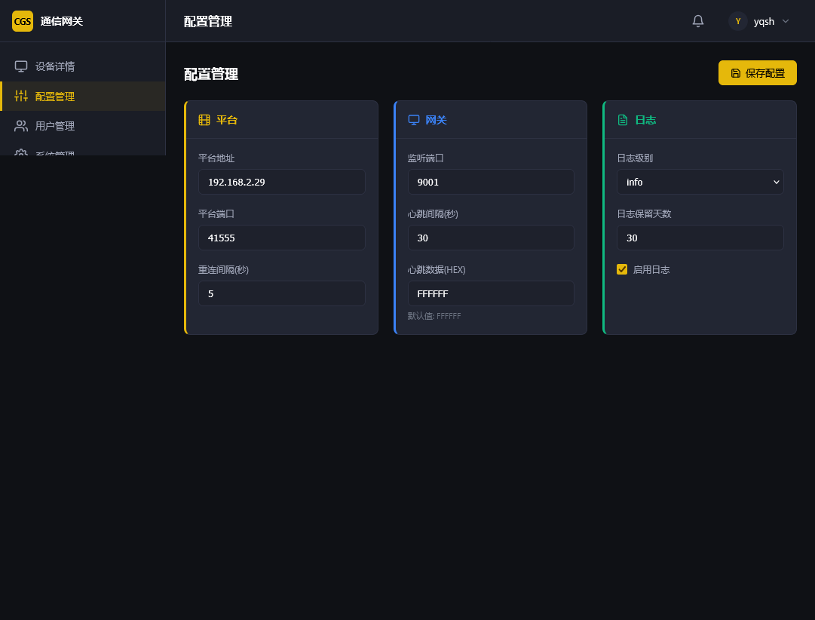Image resolution: width=815 pixels, height=620 pixels.
Task: Click the 重连间隔(秒) input field
Action: (282, 293)
